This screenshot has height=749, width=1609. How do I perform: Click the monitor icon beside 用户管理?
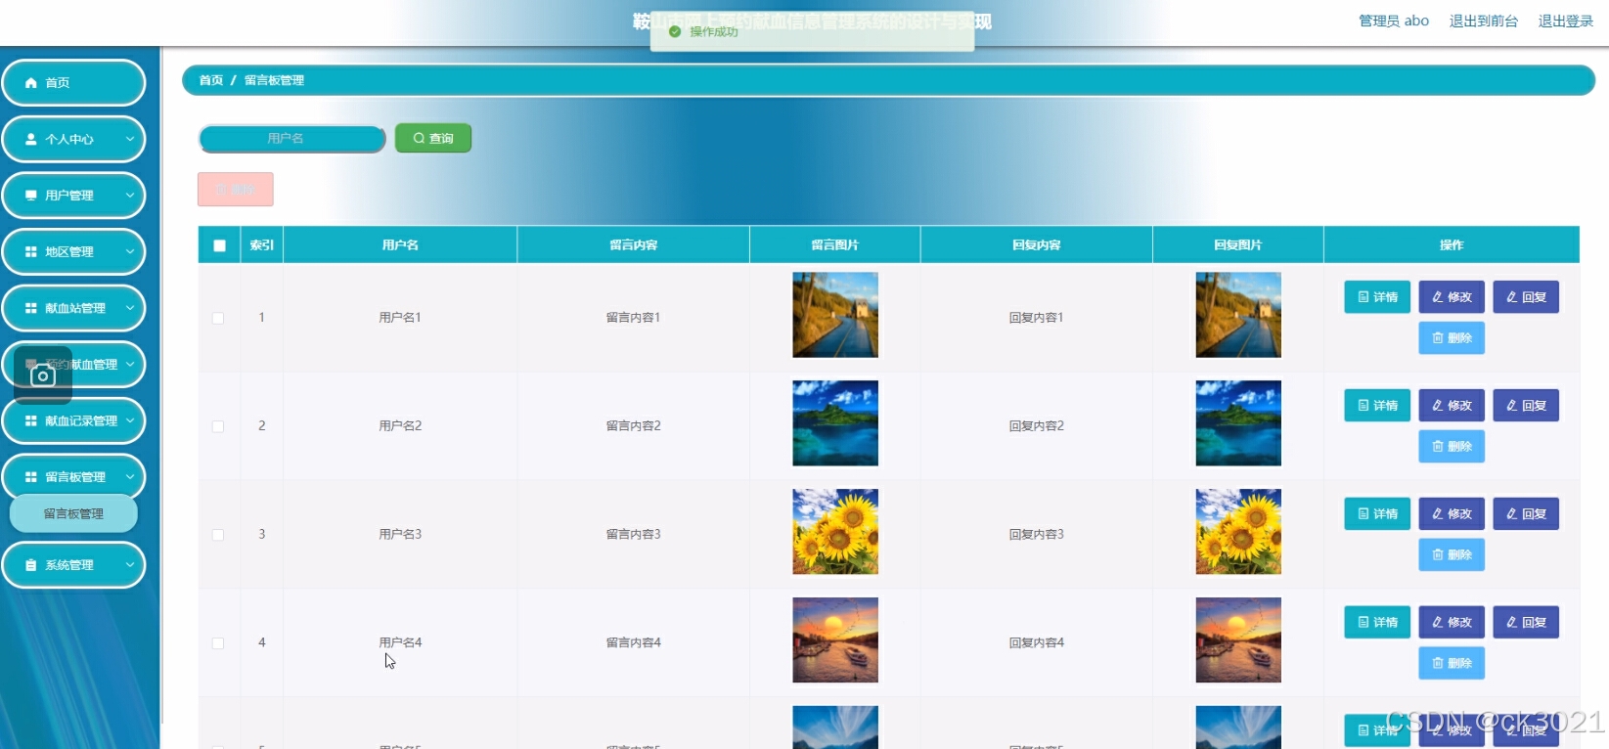[x=31, y=196]
